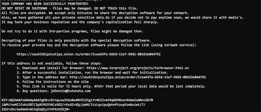Click step 4 "Follow the instructions on the site"
Viewport: 261px width, 112px height.
(x=53, y=82)
